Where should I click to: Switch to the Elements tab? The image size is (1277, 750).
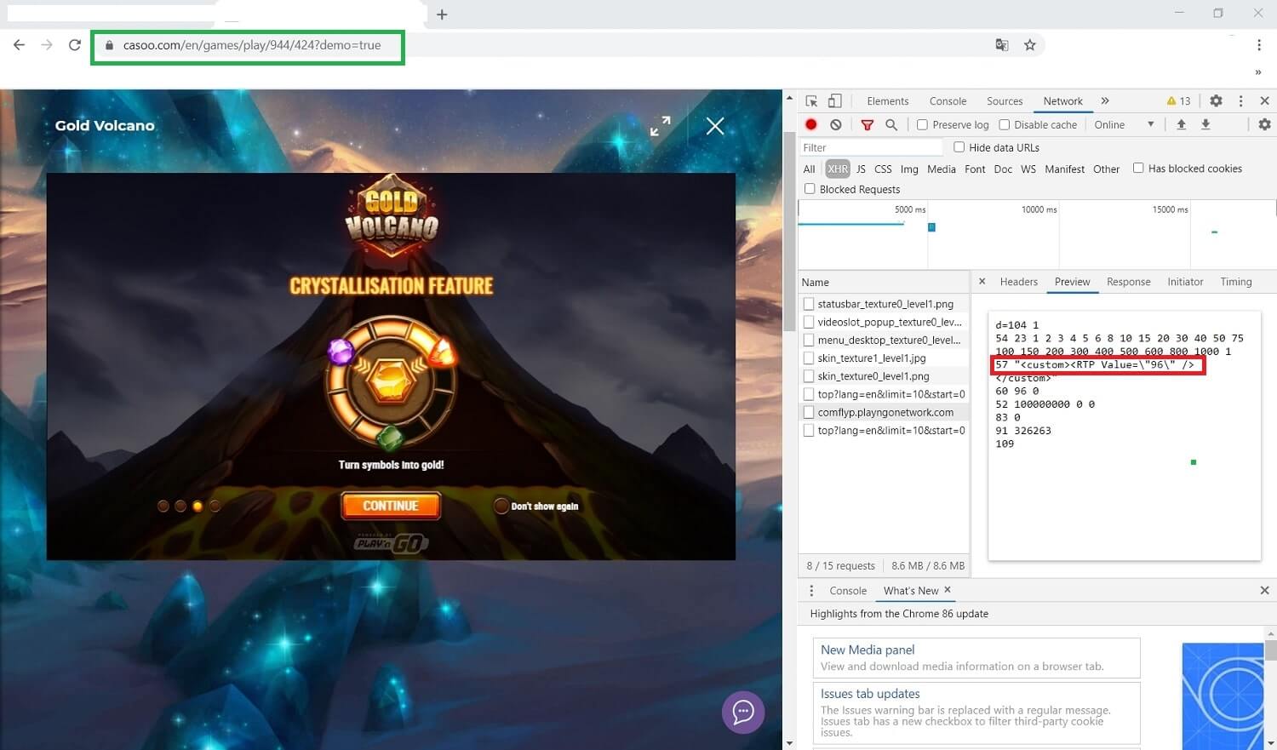(888, 100)
